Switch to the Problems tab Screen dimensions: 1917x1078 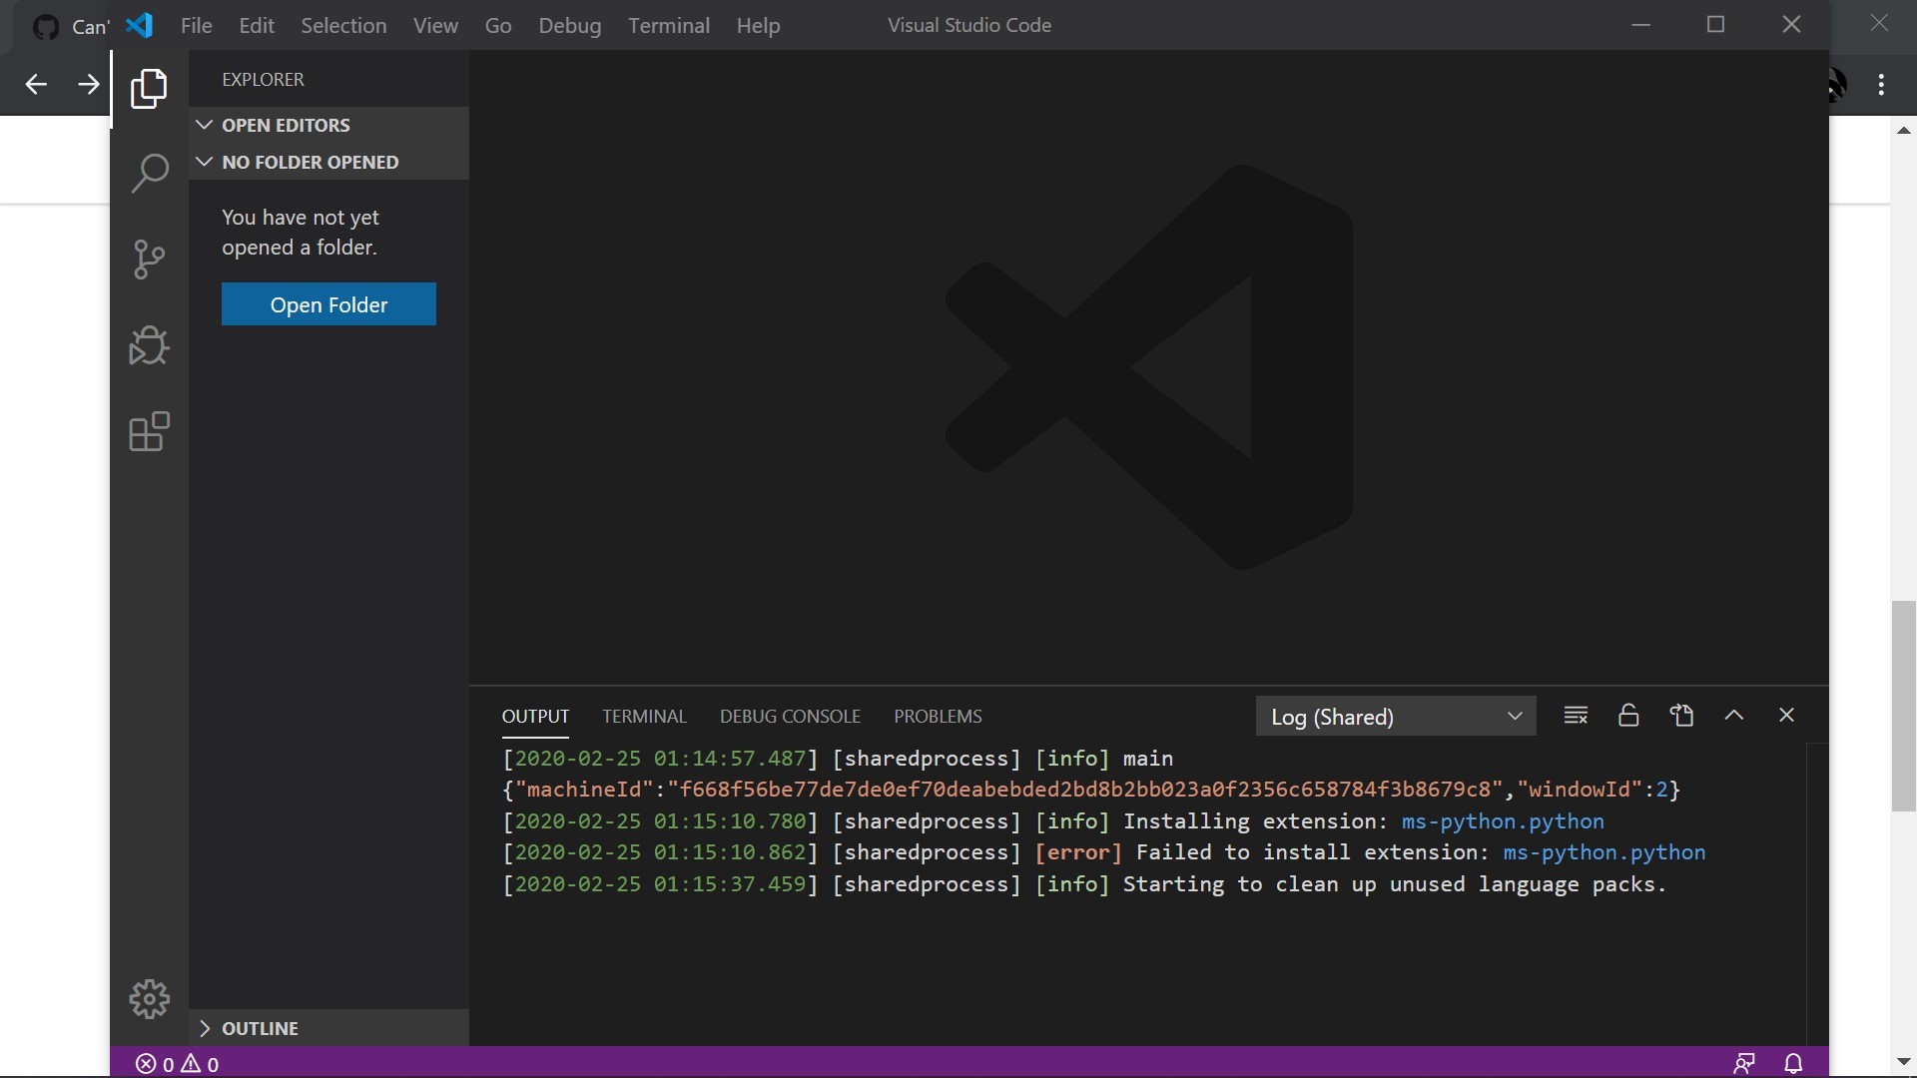coord(938,717)
